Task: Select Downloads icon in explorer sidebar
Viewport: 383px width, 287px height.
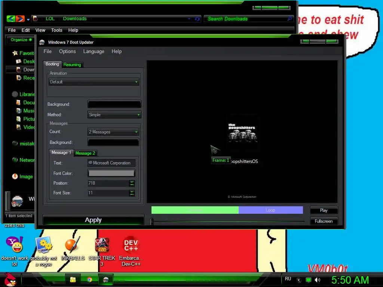Action: pyautogui.click(x=19, y=70)
